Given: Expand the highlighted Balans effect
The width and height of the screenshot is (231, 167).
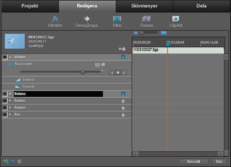Looking at the screenshot, I should [10, 94].
